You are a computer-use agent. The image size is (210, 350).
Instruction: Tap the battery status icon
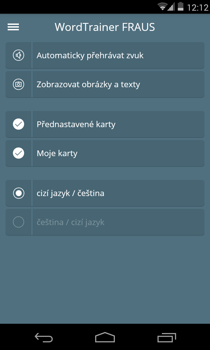pos(180,7)
